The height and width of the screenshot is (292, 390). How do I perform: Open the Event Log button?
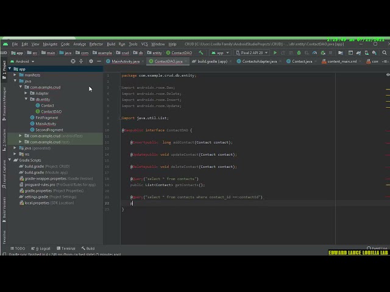pyautogui.click(x=377, y=248)
